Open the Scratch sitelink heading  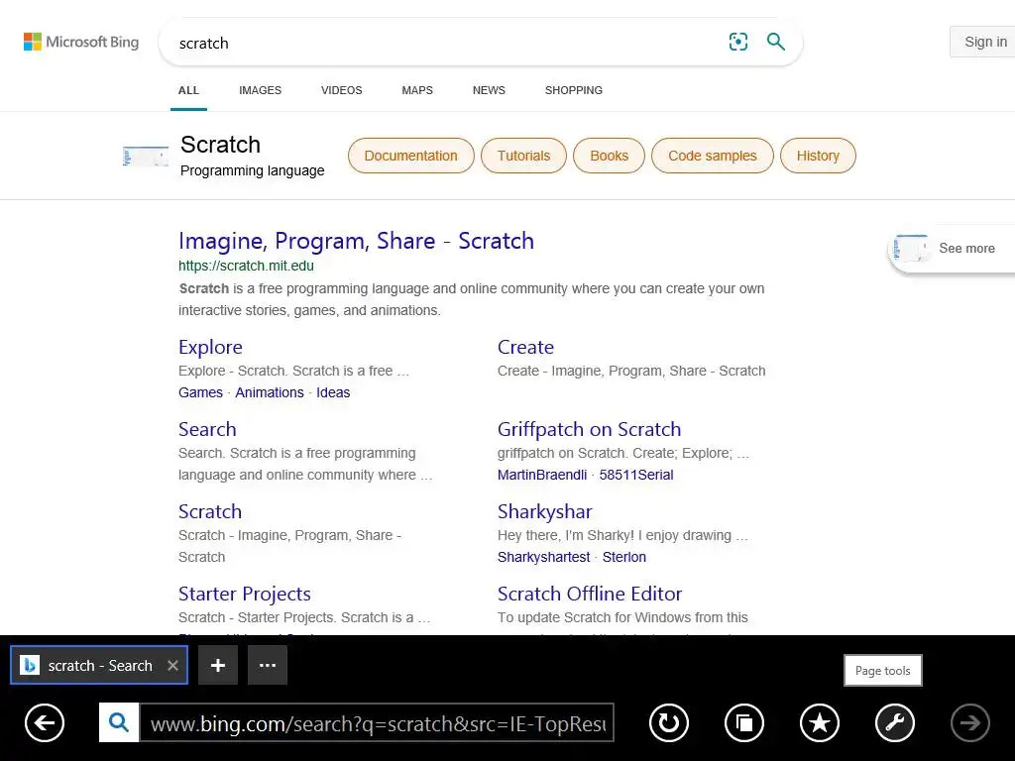click(210, 512)
